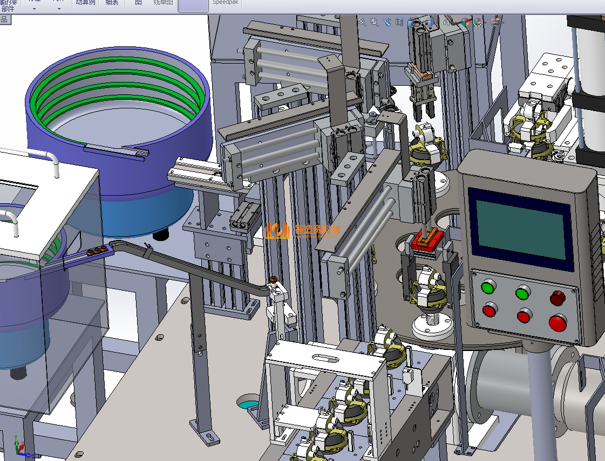Click the 细表 toolbar item

[x=112, y=3]
